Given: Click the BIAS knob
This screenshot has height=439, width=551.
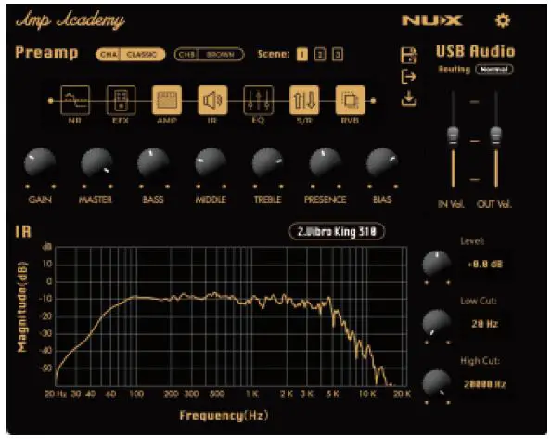Looking at the screenshot, I should coord(382,163).
